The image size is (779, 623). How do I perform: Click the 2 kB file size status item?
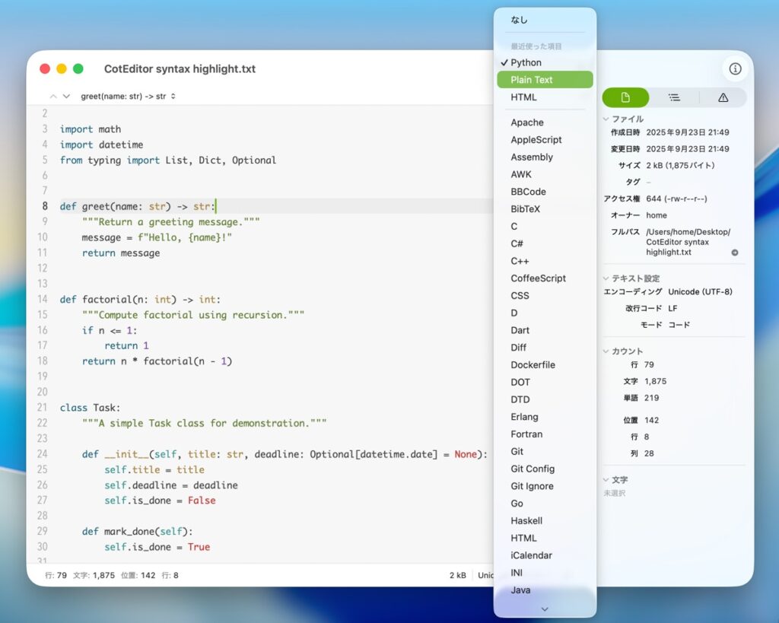point(458,576)
